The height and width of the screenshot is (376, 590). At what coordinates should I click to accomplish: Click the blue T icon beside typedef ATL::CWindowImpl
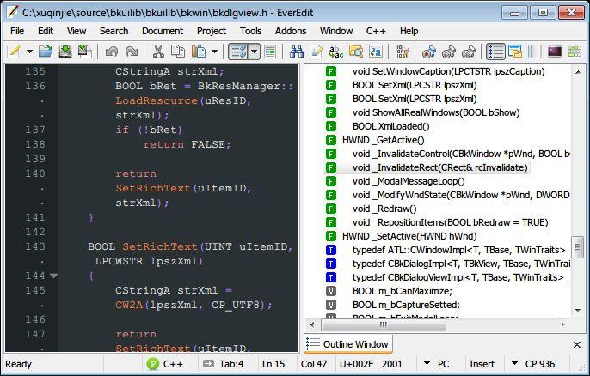[331, 250]
